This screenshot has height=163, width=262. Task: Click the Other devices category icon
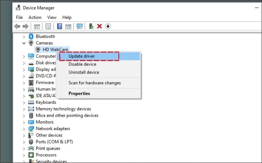click(31, 135)
